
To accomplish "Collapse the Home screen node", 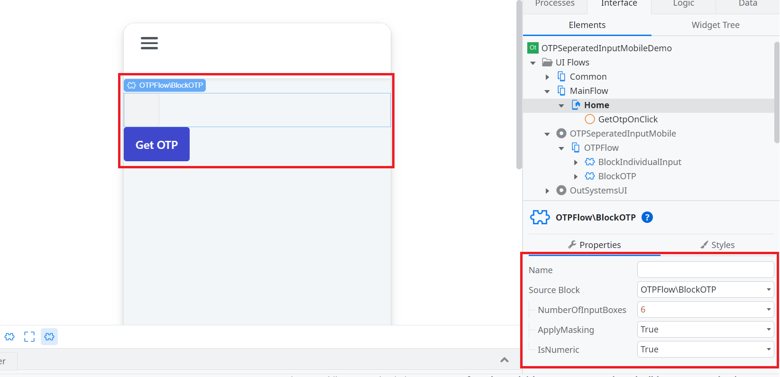I will (x=561, y=105).
